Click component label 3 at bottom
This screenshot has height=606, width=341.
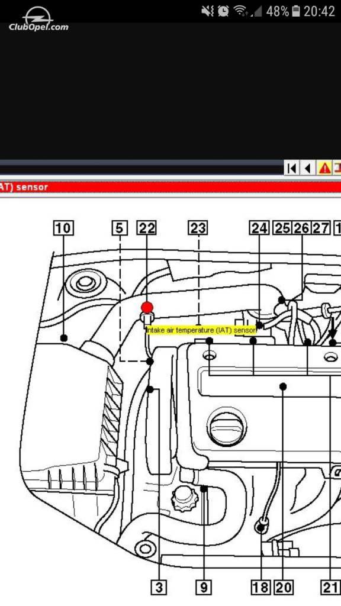click(x=159, y=588)
